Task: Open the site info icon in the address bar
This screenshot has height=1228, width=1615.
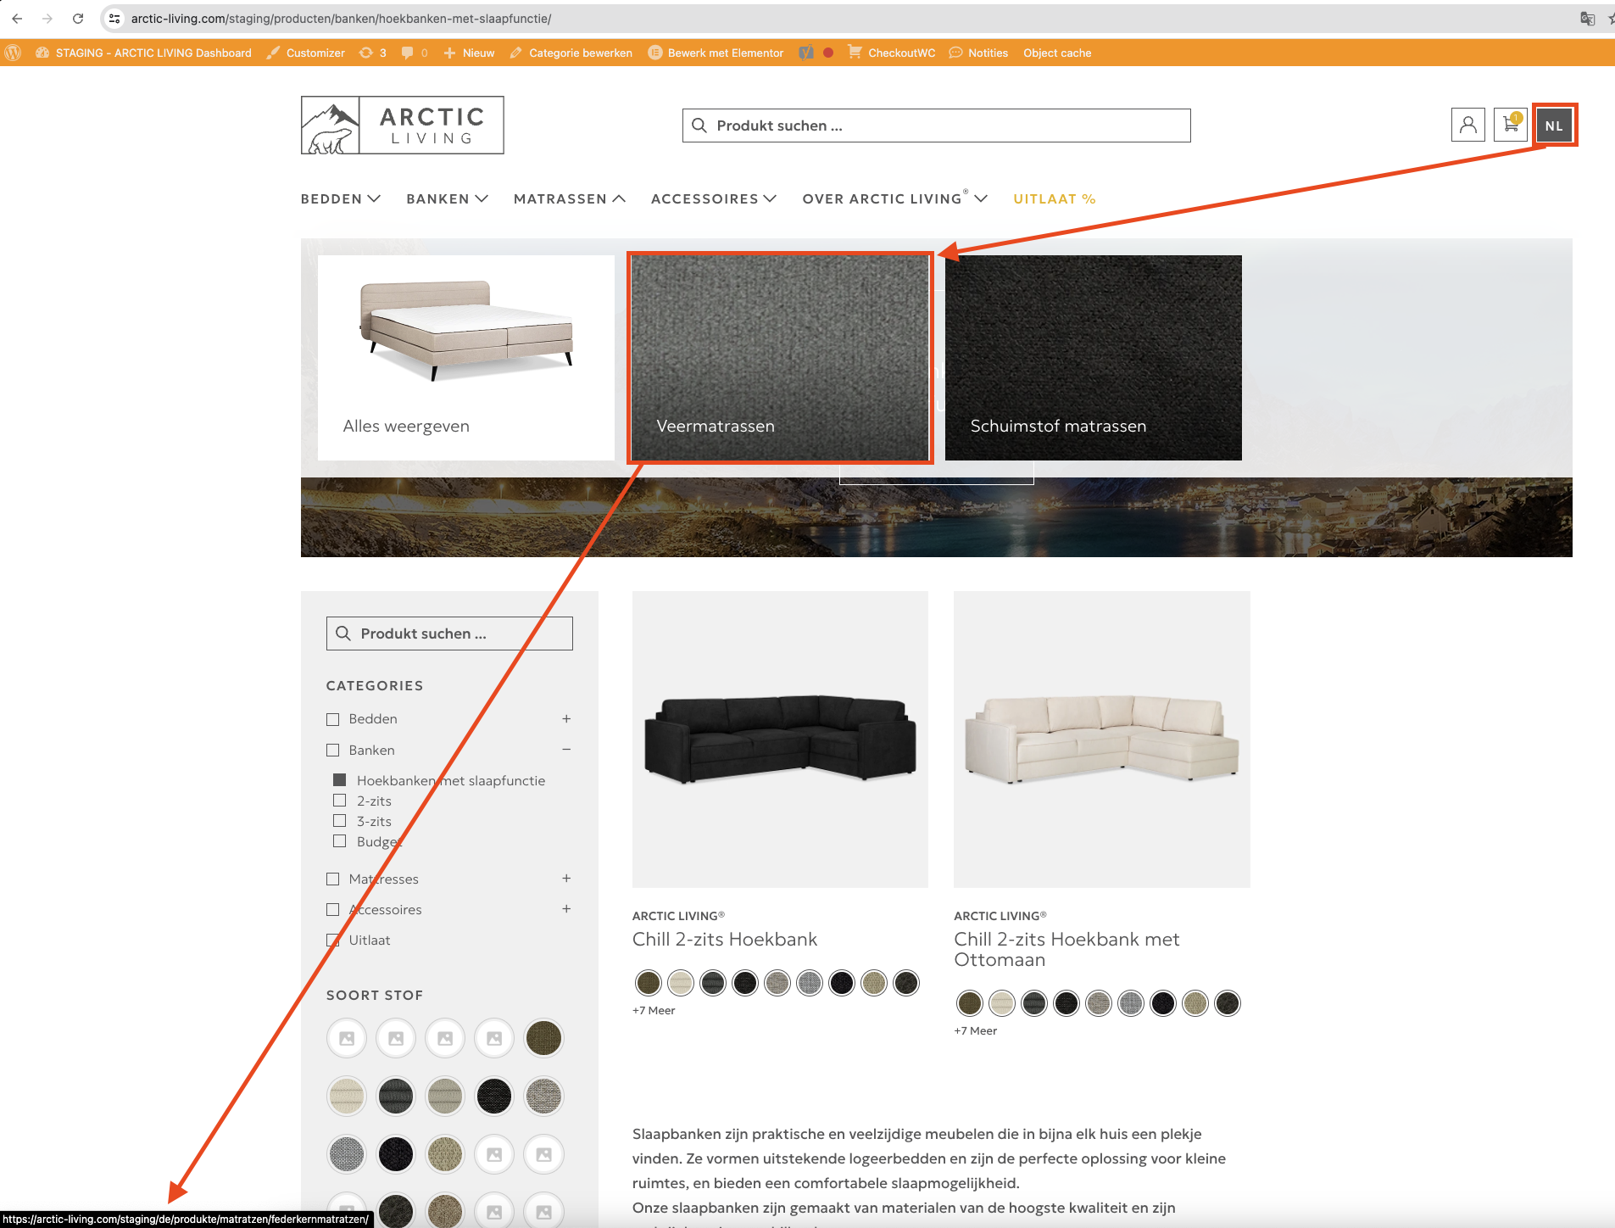Action: pyautogui.click(x=114, y=18)
